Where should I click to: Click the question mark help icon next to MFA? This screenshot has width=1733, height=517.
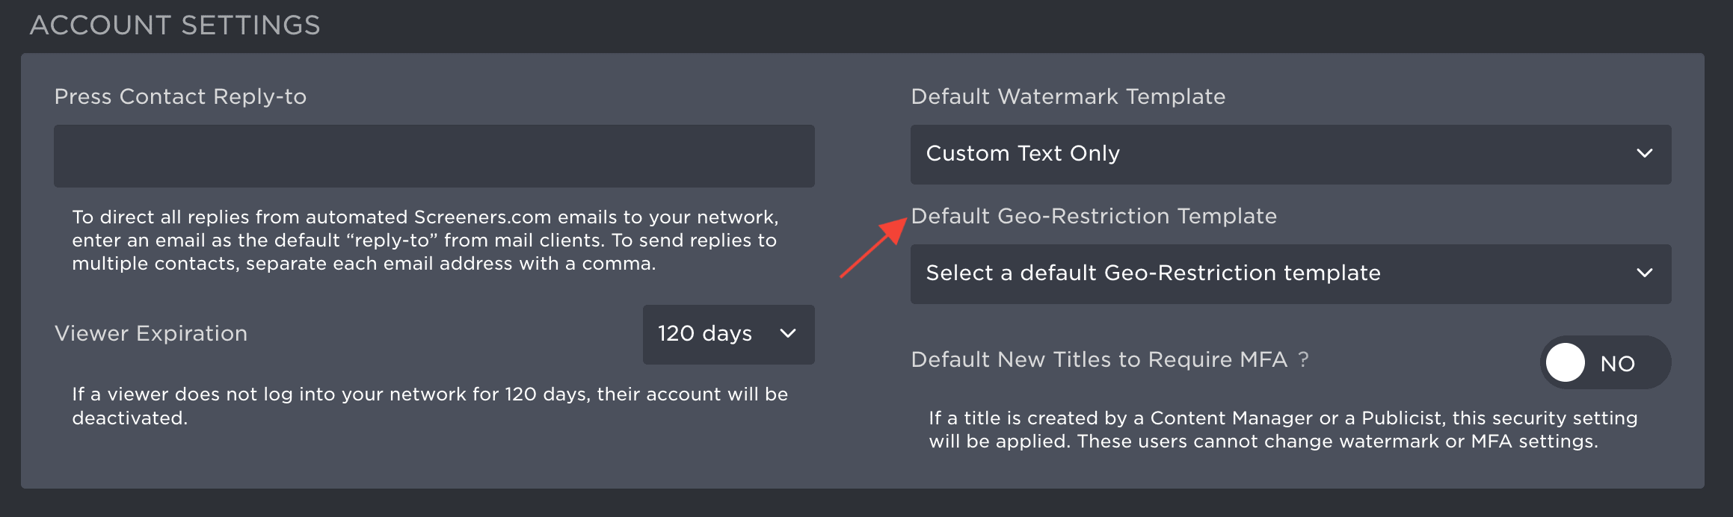(x=1304, y=360)
